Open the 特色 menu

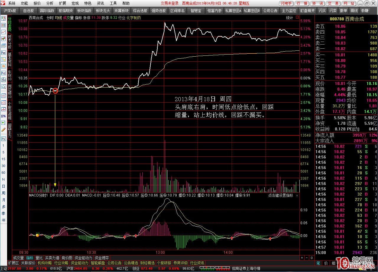88,3
